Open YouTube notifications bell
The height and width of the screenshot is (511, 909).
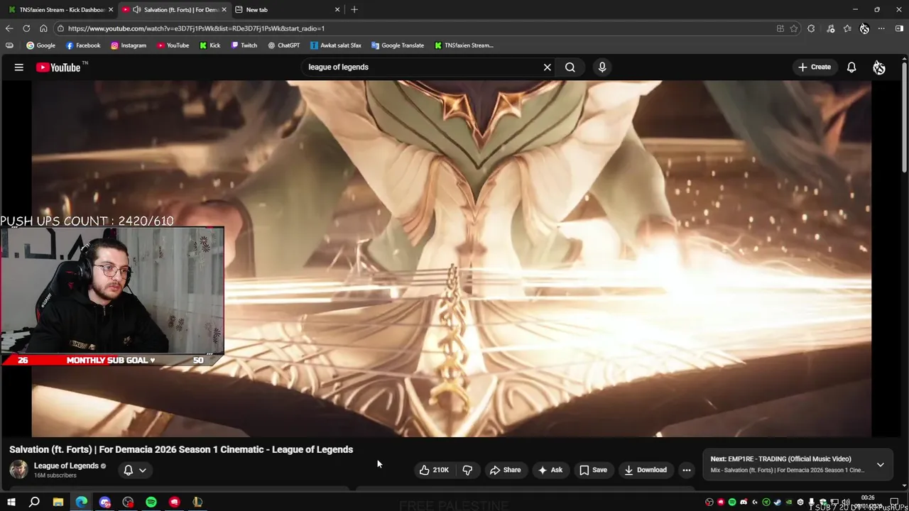[851, 67]
